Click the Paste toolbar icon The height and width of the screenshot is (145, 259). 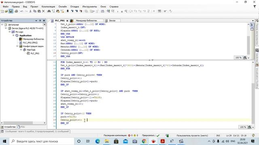click(x=39, y=11)
